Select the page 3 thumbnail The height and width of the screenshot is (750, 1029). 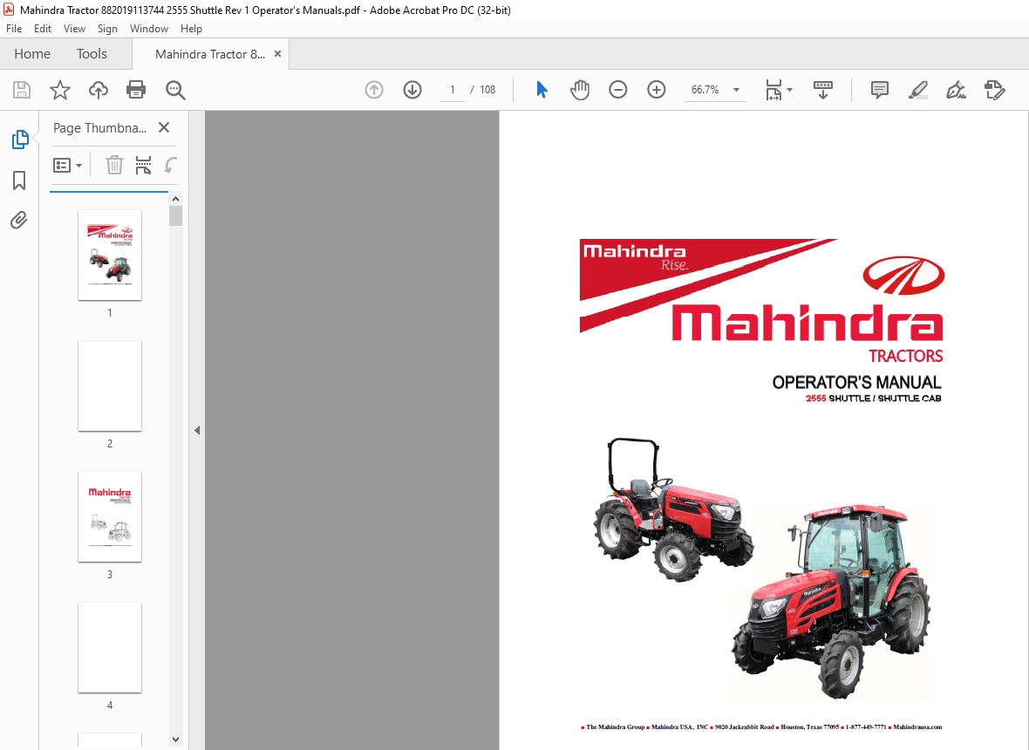(x=110, y=516)
